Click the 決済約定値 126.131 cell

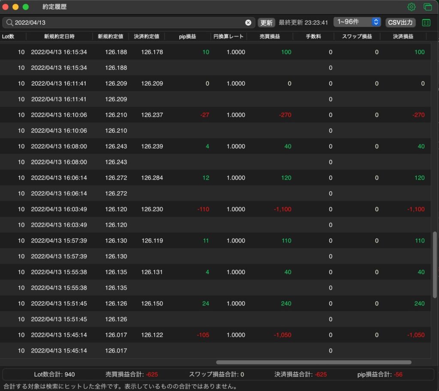coord(152,272)
